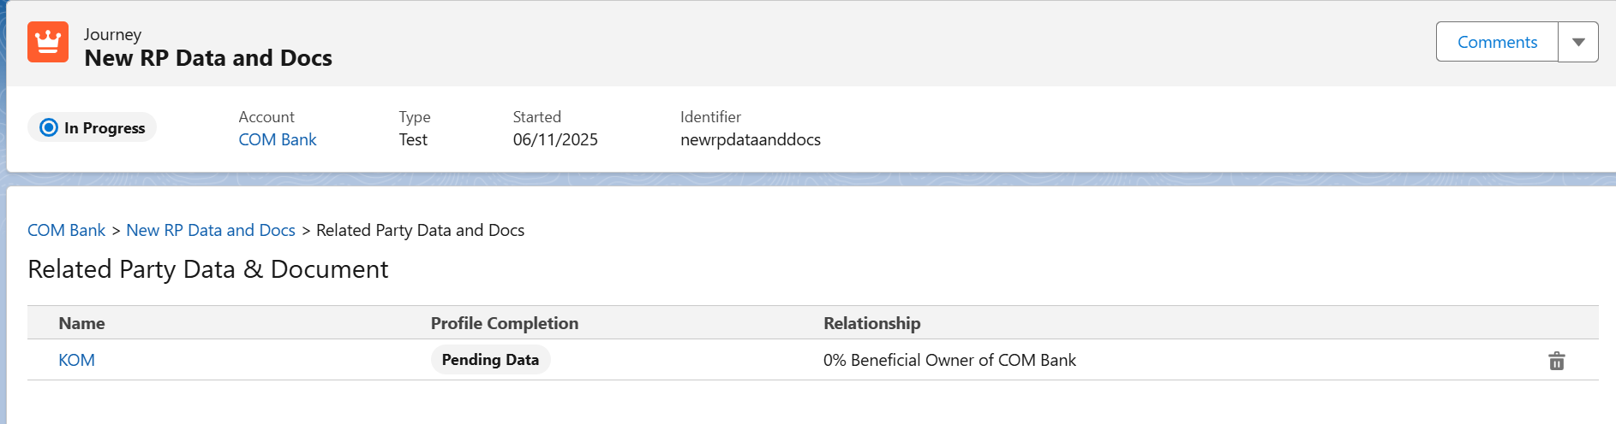
Task: Click the Profile Completion column header
Action: [x=504, y=323]
